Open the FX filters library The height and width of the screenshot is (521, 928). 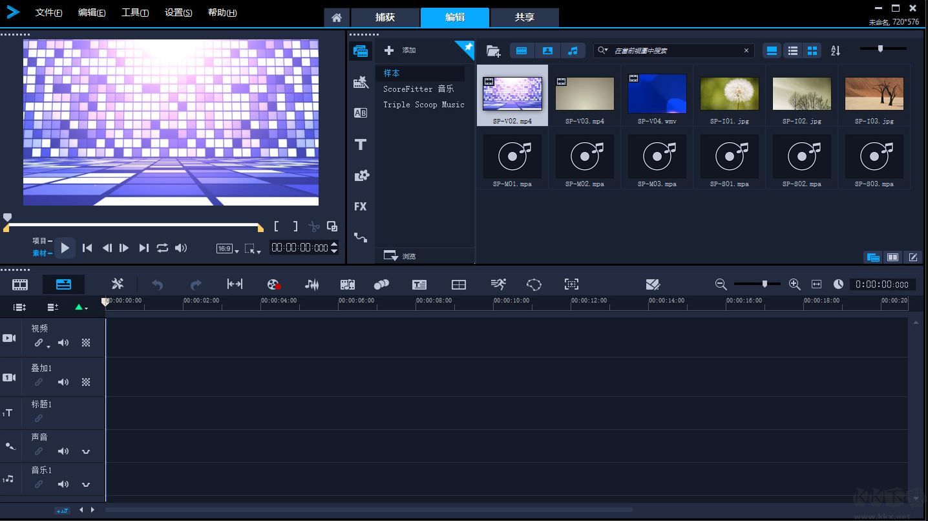point(361,207)
